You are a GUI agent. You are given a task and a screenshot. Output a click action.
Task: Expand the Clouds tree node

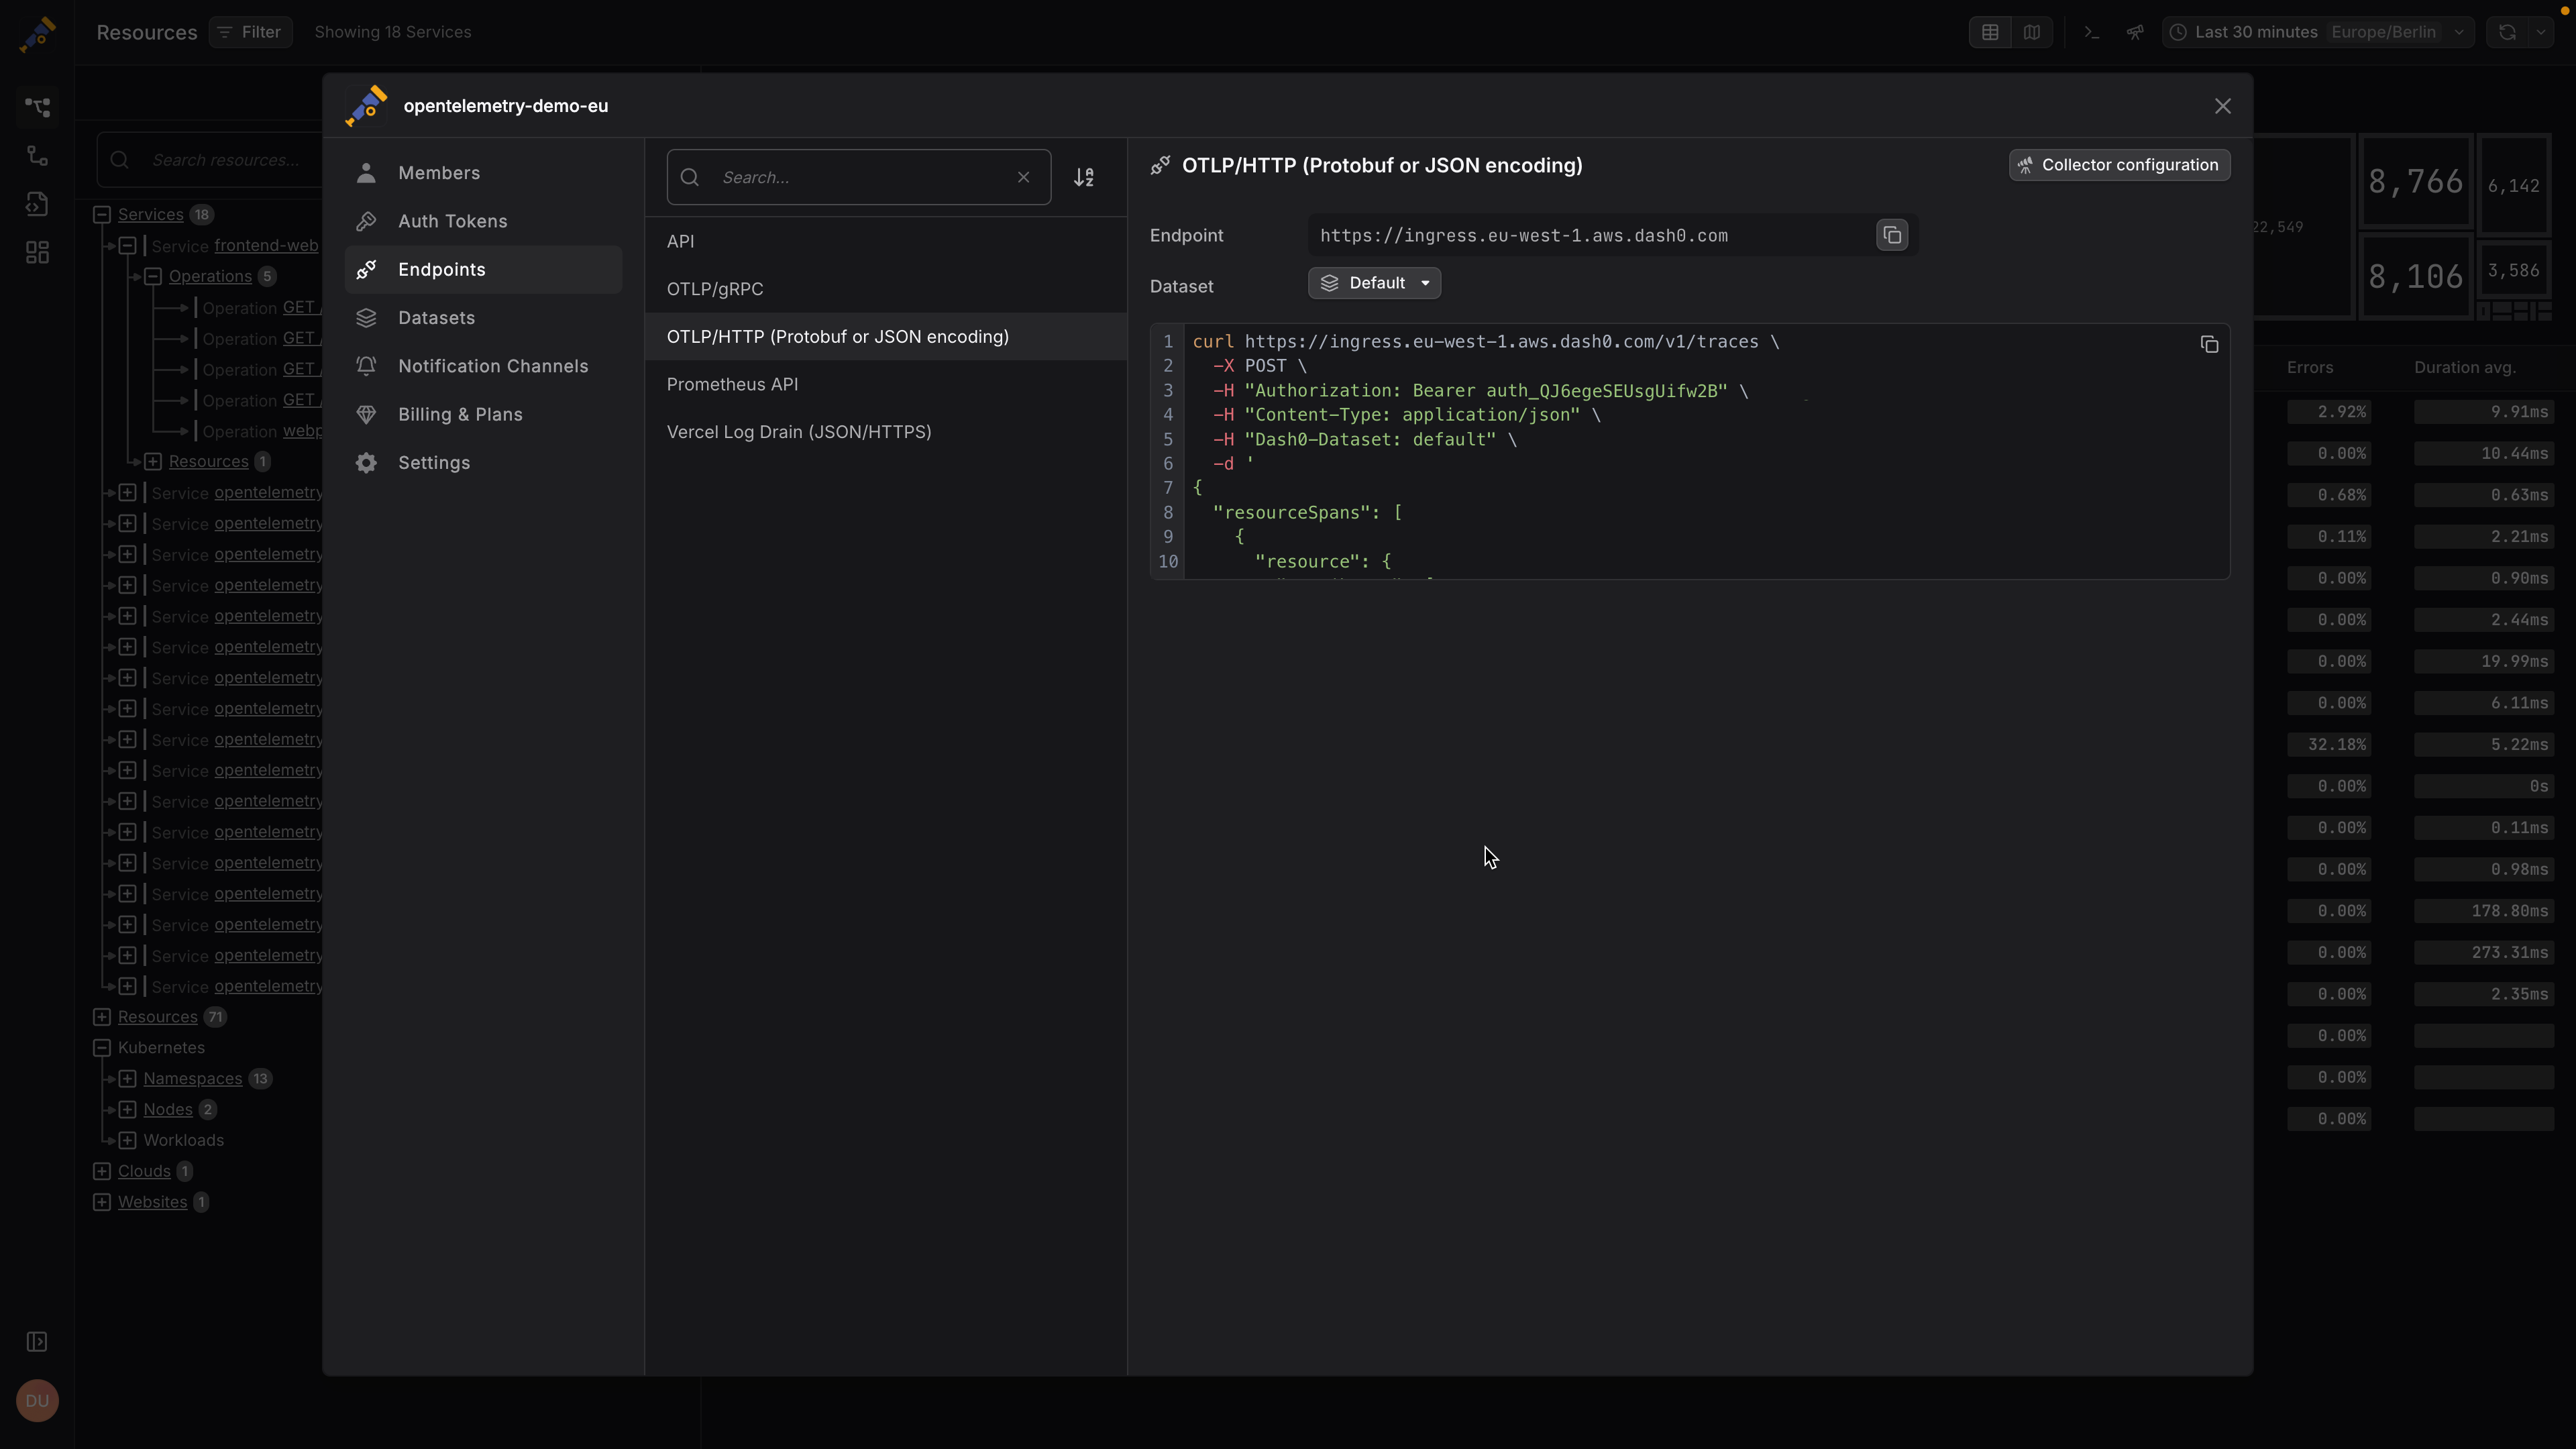click(102, 1171)
